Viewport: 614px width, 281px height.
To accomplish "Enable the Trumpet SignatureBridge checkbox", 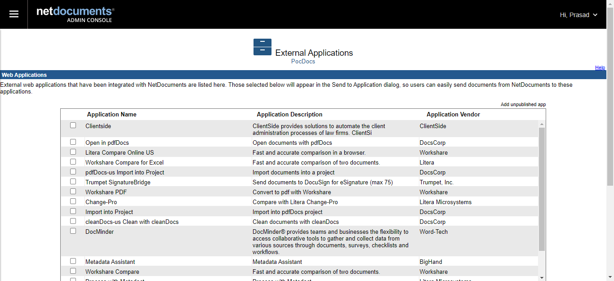I will [73, 182].
